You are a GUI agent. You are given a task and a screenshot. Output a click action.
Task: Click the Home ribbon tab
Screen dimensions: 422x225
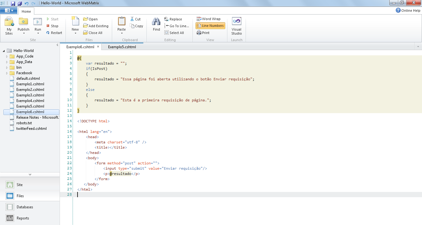pyautogui.click(x=26, y=11)
